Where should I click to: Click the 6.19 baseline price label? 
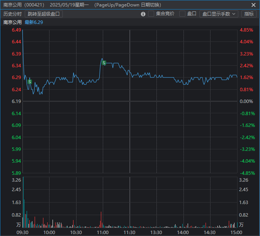point(16,101)
